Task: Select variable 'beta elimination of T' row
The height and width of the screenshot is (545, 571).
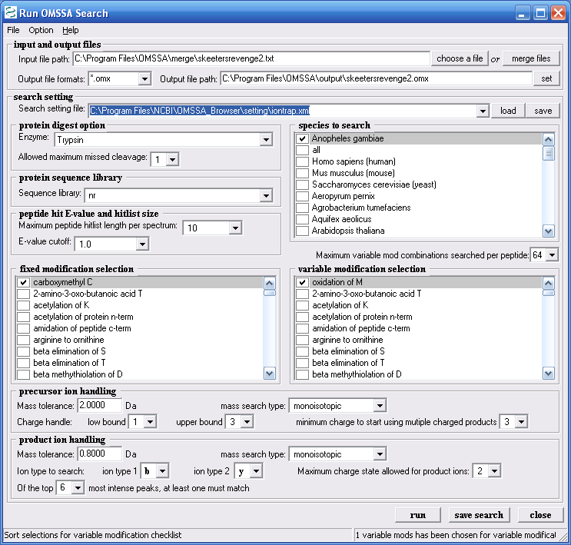Action: coord(418,364)
